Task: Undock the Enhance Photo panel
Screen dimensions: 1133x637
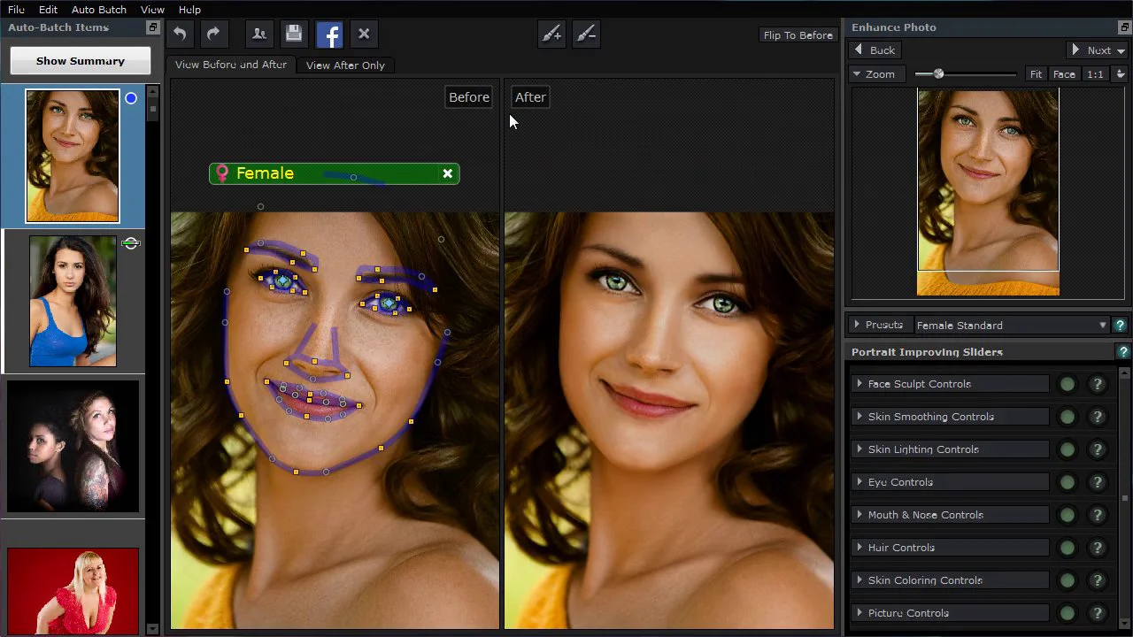Action: (x=1124, y=27)
